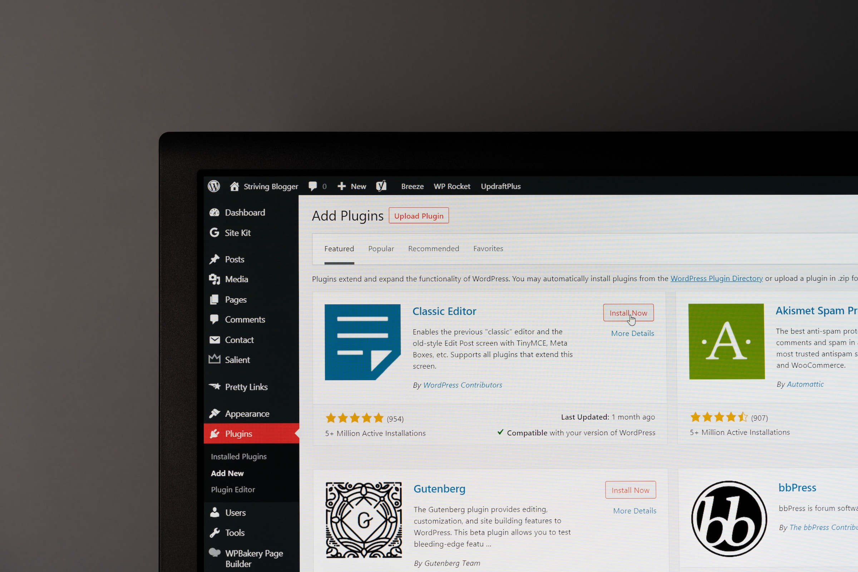Click More Details for Classic Editor
The width and height of the screenshot is (858, 572).
632,333
